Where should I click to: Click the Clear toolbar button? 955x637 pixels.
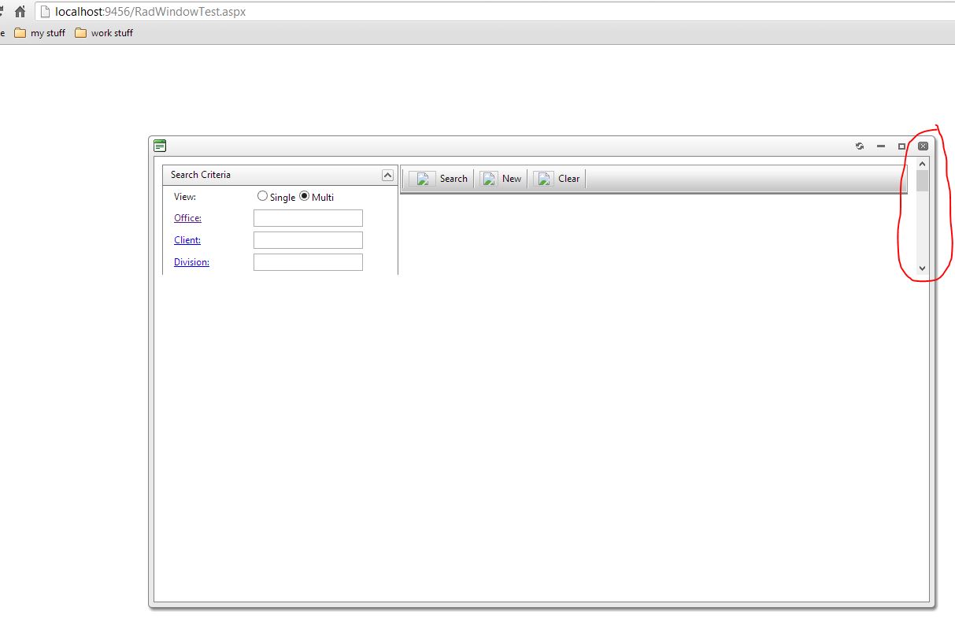[x=557, y=179]
